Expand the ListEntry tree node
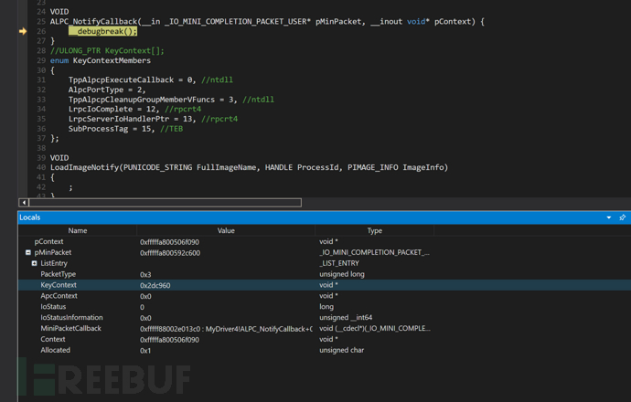 pyautogui.click(x=35, y=264)
